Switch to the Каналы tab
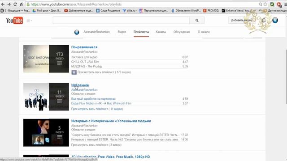This screenshot has height=161, width=287. tap(161, 32)
